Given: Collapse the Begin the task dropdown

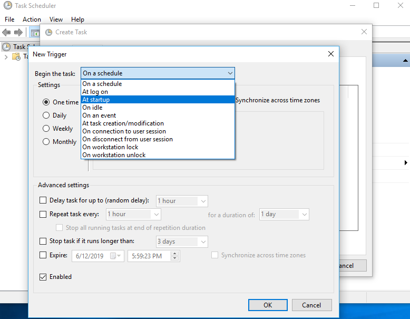Looking at the screenshot, I should pos(230,73).
